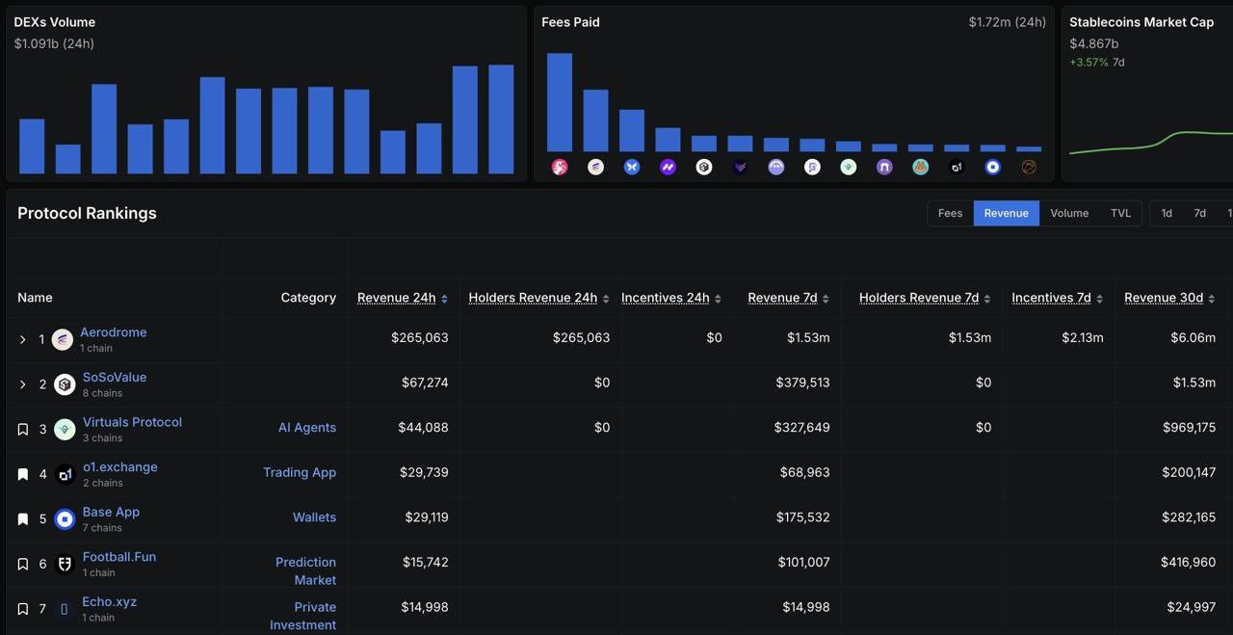Sort by the Revenue 24h column arrows
This screenshot has width=1233, height=635.
pos(444,299)
